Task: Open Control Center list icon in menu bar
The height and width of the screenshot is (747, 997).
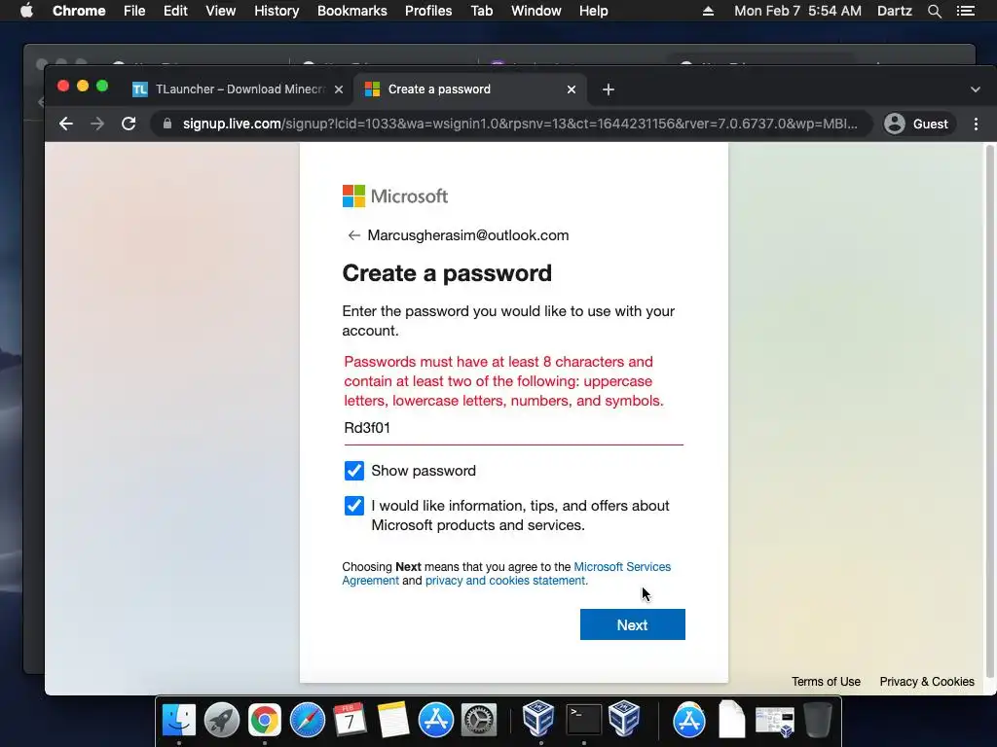Action: (966, 11)
